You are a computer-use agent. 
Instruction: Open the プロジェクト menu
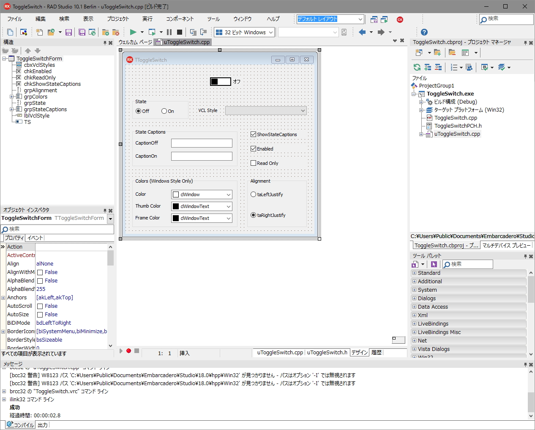click(118, 19)
